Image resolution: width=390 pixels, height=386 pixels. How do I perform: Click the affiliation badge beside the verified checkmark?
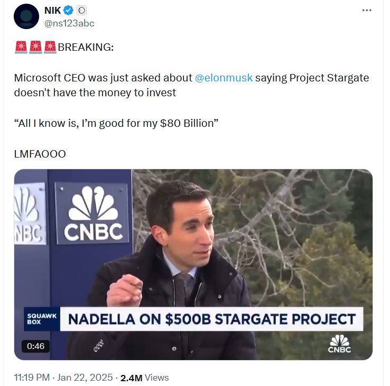click(x=82, y=11)
